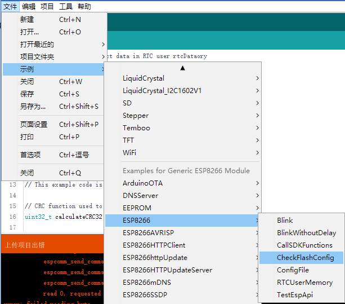Open 页面设置 menu entry
This screenshot has width=345, height=304.
point(53,124)
